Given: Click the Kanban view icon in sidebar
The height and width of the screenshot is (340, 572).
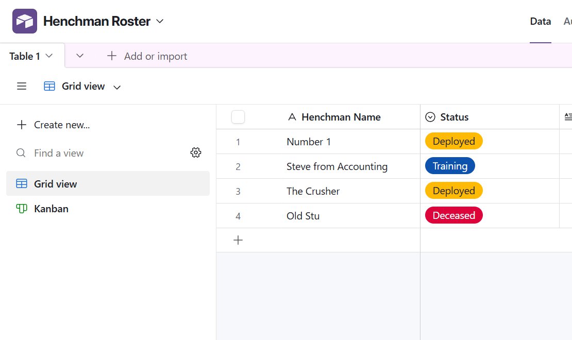Looking at the screenshot, I should 22,209.
